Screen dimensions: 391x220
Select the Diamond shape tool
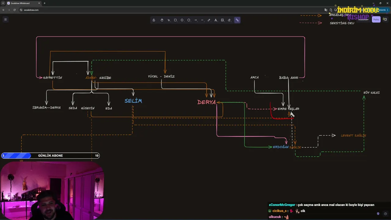[182, 20]
